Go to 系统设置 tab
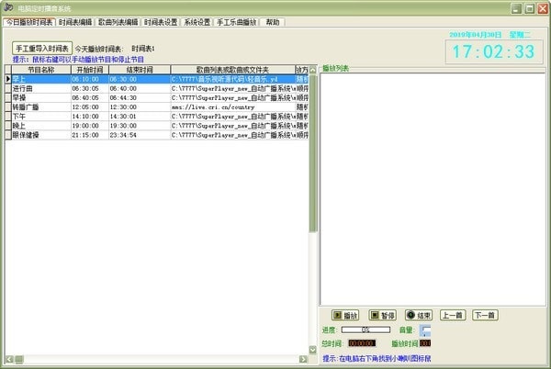Viewport: 551px width, 369px height. coord(197,21)
